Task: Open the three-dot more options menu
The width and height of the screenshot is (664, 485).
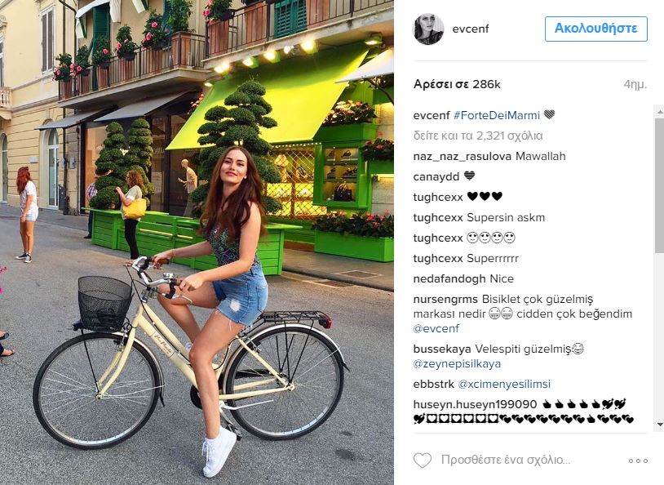Action: 638,461
